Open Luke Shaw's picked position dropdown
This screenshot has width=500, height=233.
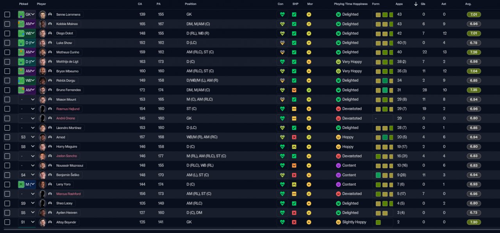pyautogui.click(x=27, y=43)
